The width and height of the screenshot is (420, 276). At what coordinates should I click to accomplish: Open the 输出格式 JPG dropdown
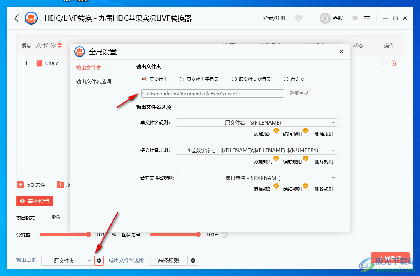coord(55,217)
